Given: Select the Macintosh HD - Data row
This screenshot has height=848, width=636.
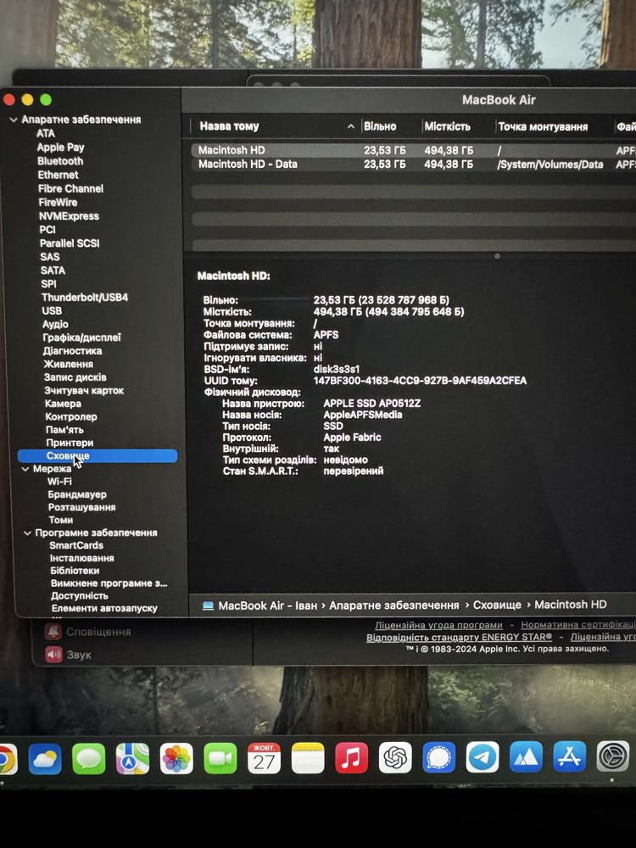Looking at the screenshot, I should pos(414,165).
